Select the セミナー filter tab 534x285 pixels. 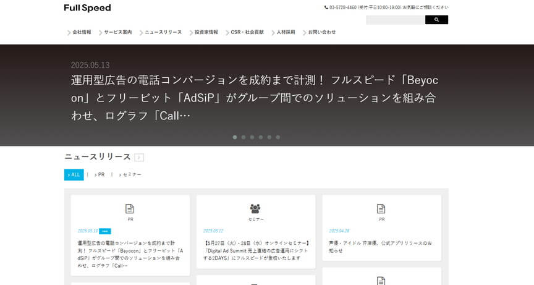130,175
